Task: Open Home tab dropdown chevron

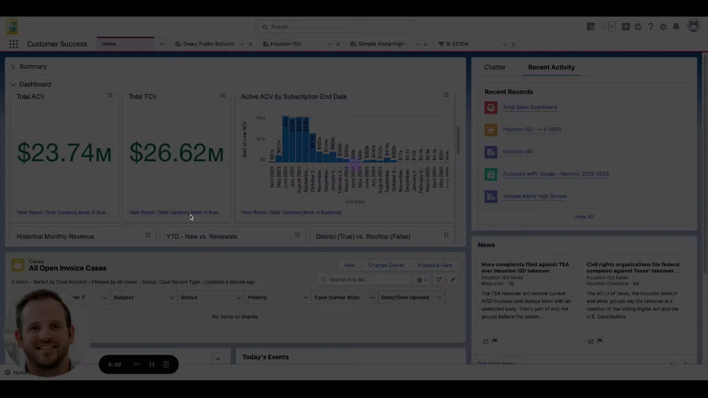Action: 162,44
